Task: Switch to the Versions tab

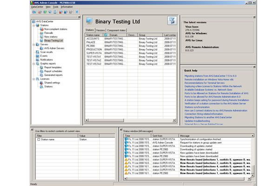Action: click(100, 30)
